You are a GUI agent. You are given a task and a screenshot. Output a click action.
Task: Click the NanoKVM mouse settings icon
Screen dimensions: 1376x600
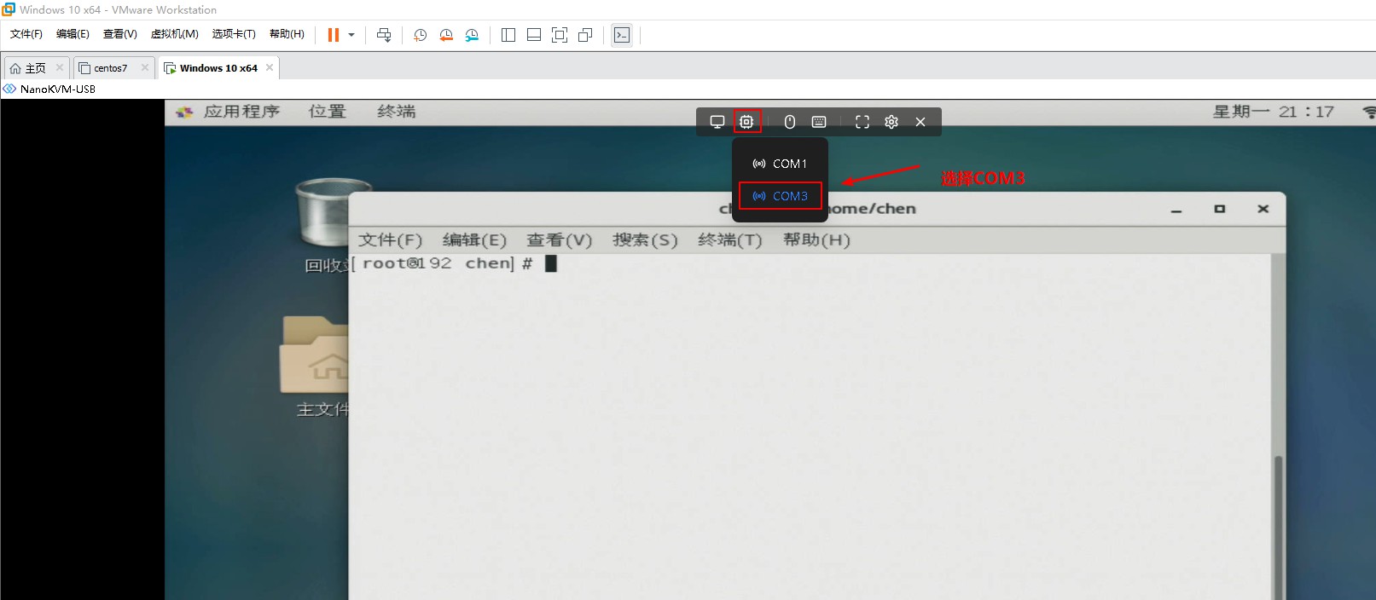coord(790,122)
